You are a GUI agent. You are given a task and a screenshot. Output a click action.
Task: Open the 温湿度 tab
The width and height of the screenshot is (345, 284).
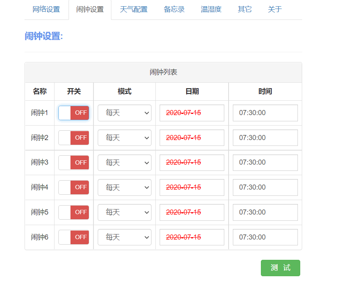click(x=211, y=9)
